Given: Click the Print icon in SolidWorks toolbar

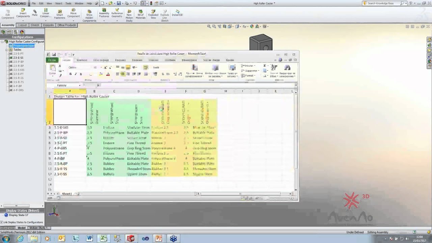Looking at the screenshot, I should tap(127, 3).
